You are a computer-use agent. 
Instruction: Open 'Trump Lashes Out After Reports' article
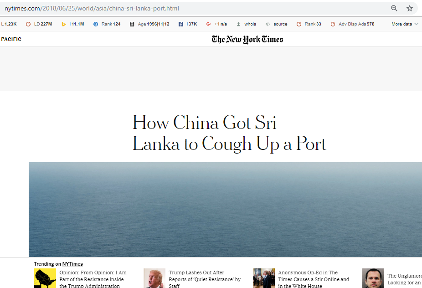pyautogui.click(x=205, y=279)
